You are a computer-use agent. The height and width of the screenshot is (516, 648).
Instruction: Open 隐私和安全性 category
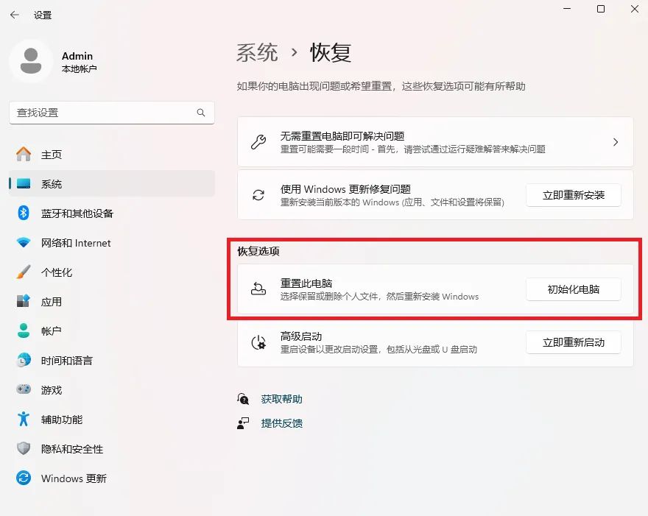tap(112, 449)
